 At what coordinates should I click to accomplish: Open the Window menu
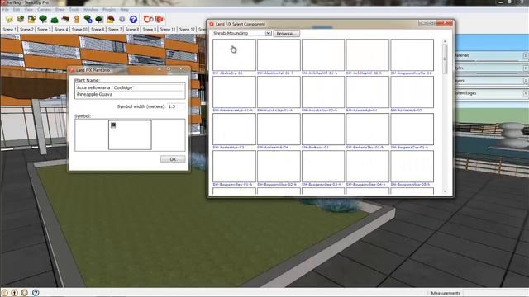(91, 10)
